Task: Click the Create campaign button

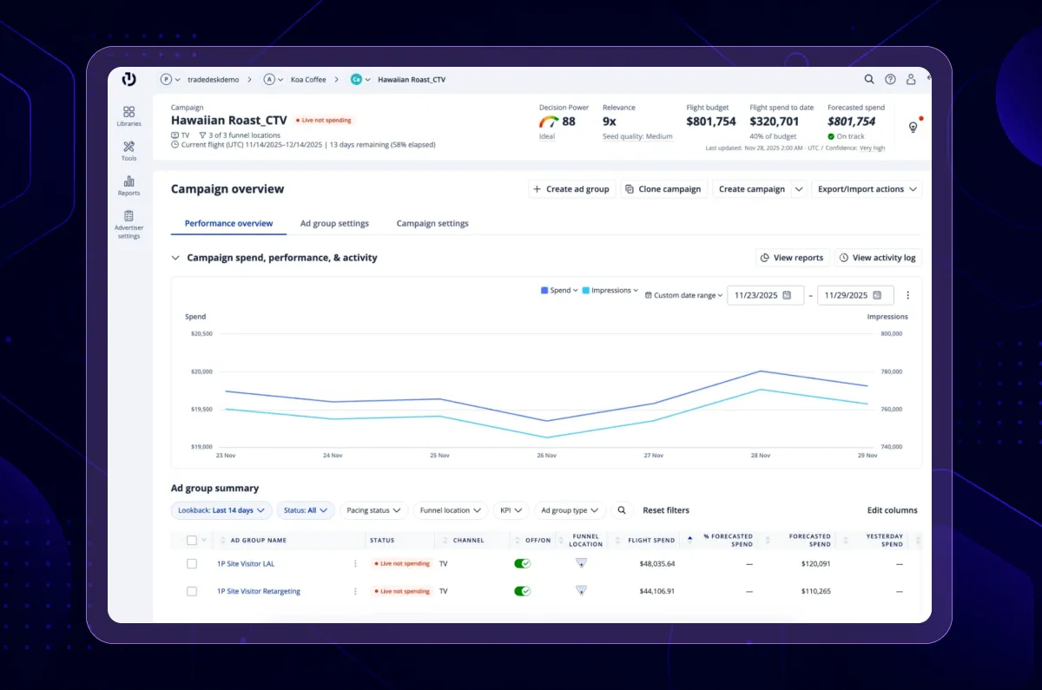Action: tap(752, 189)
